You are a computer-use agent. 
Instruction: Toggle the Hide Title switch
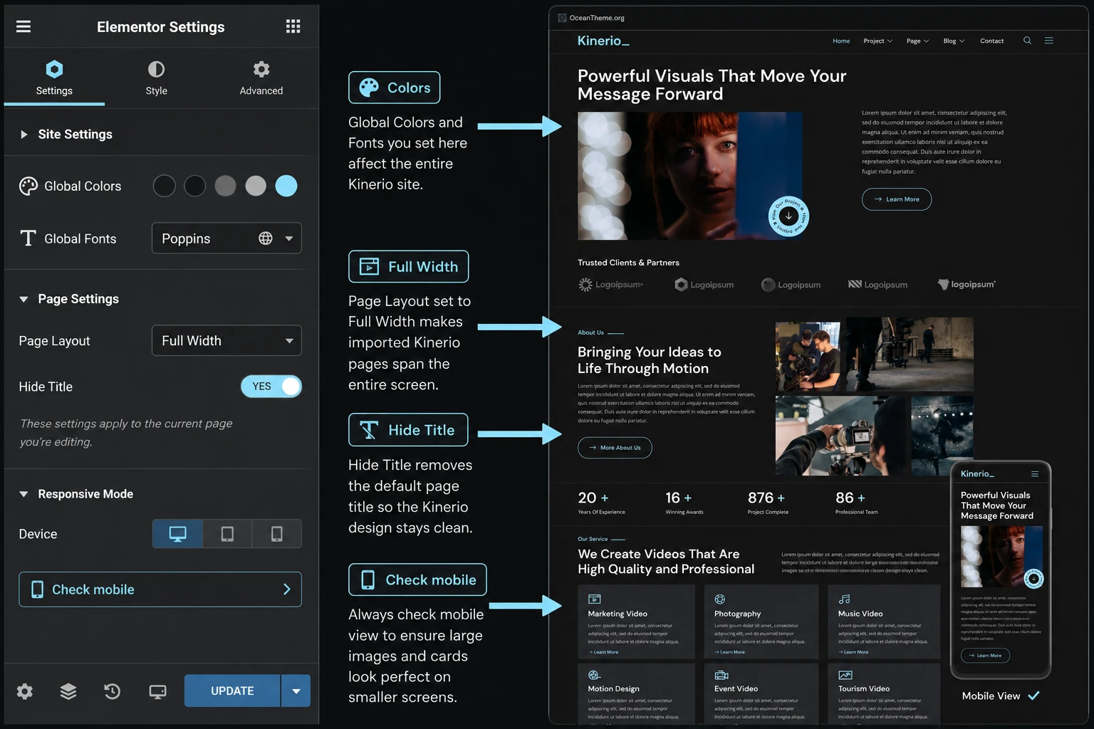tap(271, 387)
